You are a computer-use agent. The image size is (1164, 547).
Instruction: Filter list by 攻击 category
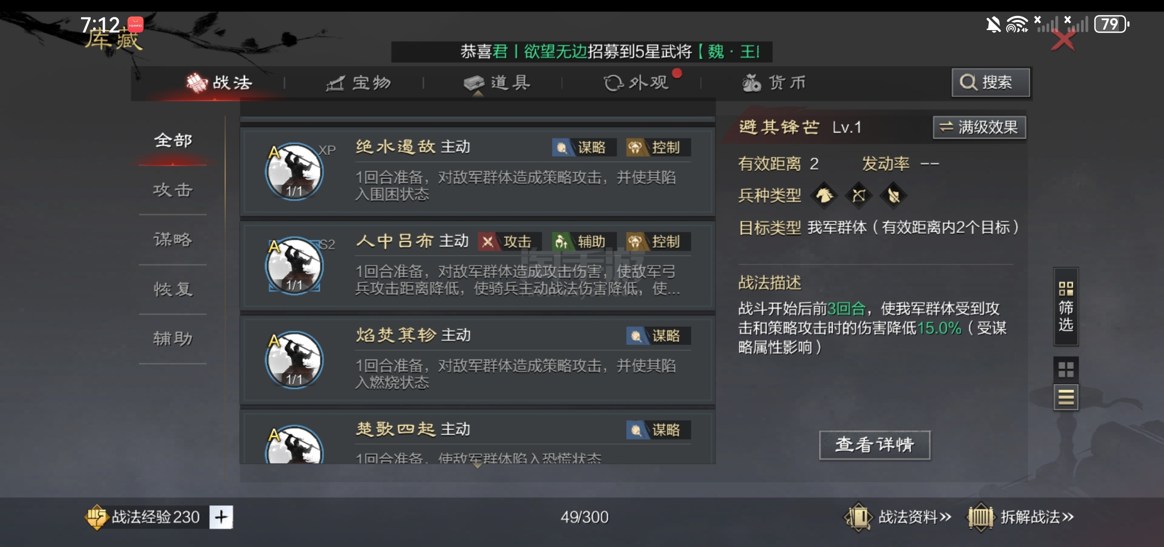click(173, 190)
